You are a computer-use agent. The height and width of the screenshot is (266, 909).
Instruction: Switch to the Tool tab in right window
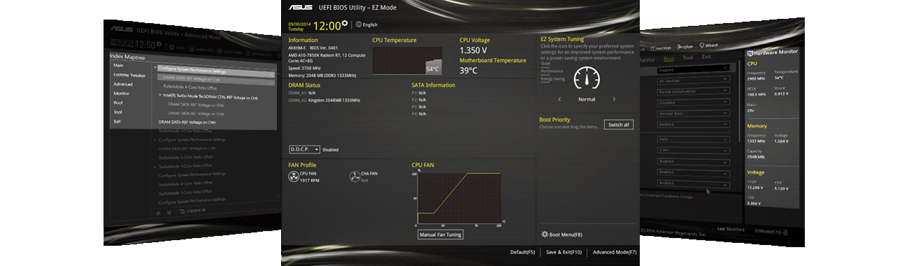687,58
